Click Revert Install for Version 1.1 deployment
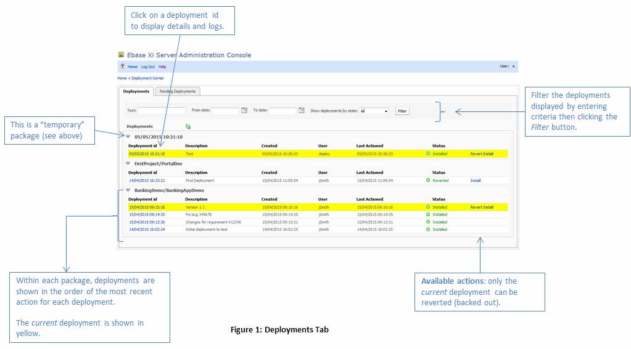This screenshot has width=631, height=349. point(482,207)
